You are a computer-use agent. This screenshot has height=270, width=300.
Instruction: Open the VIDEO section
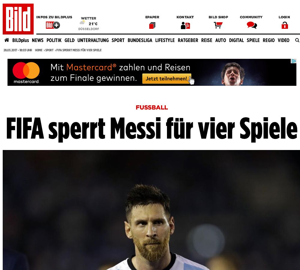(283, 40)
